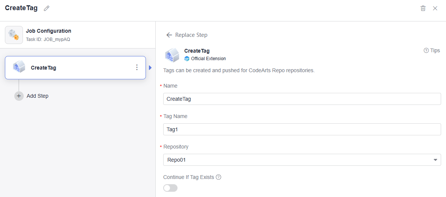Click the blue collapse arrow beside the step card
446x197 pixels.
pyautogui.click(x=150, y=68)
